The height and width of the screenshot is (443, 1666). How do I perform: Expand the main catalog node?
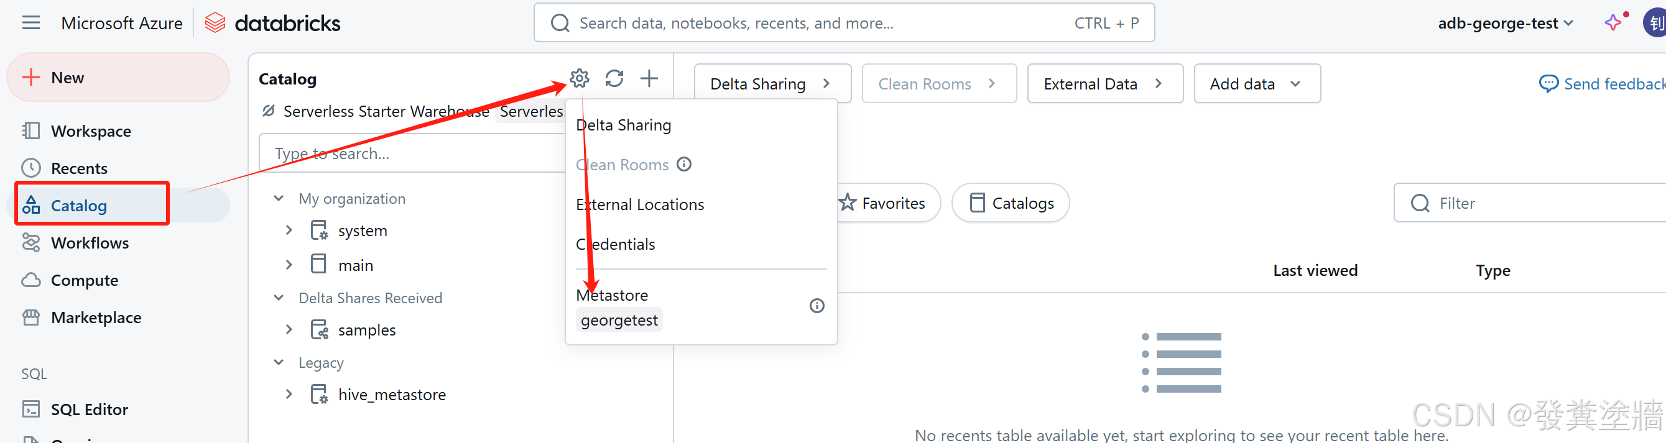pos(289,265)
